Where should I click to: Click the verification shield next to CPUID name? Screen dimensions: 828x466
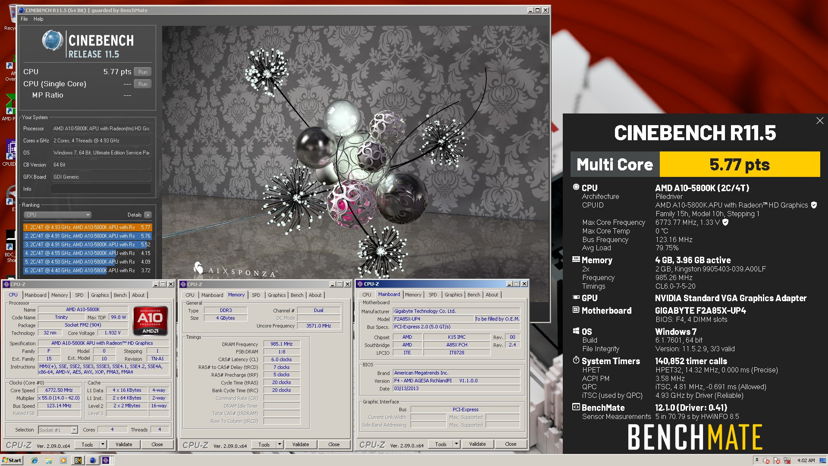tap(814, 205)
